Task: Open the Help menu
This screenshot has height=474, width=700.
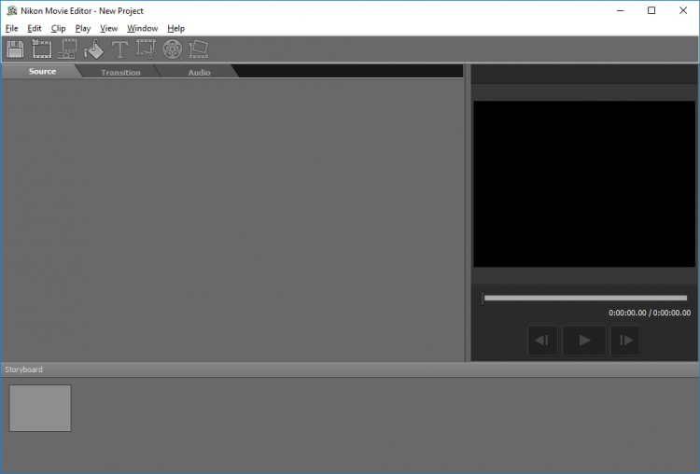Action: coord(175,29)
